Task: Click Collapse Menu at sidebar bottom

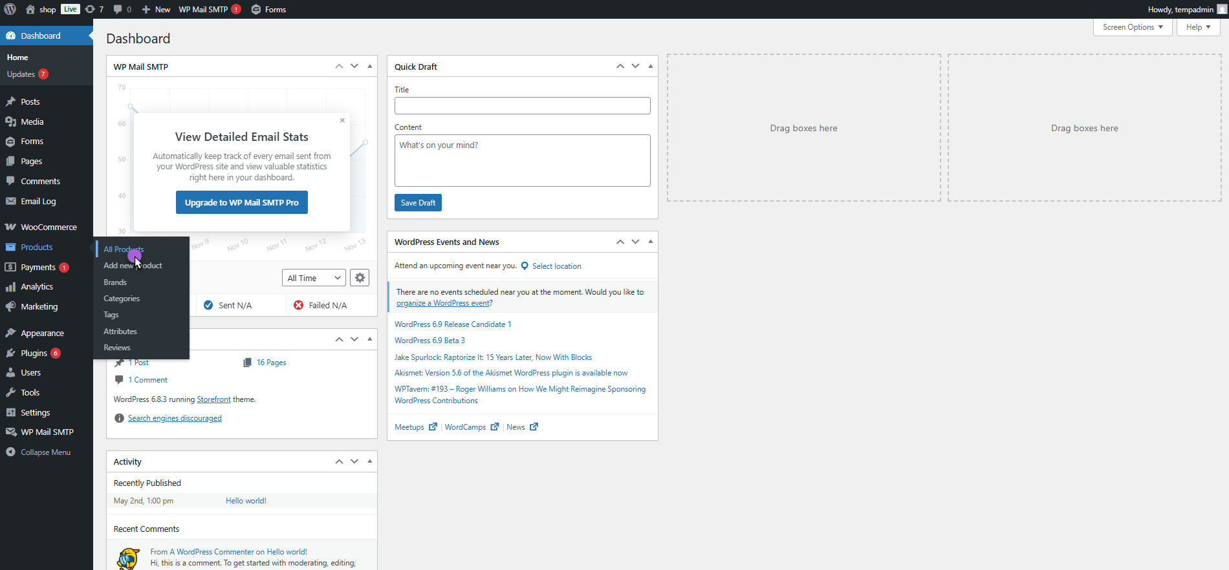Action: click(x=45, y=452)
